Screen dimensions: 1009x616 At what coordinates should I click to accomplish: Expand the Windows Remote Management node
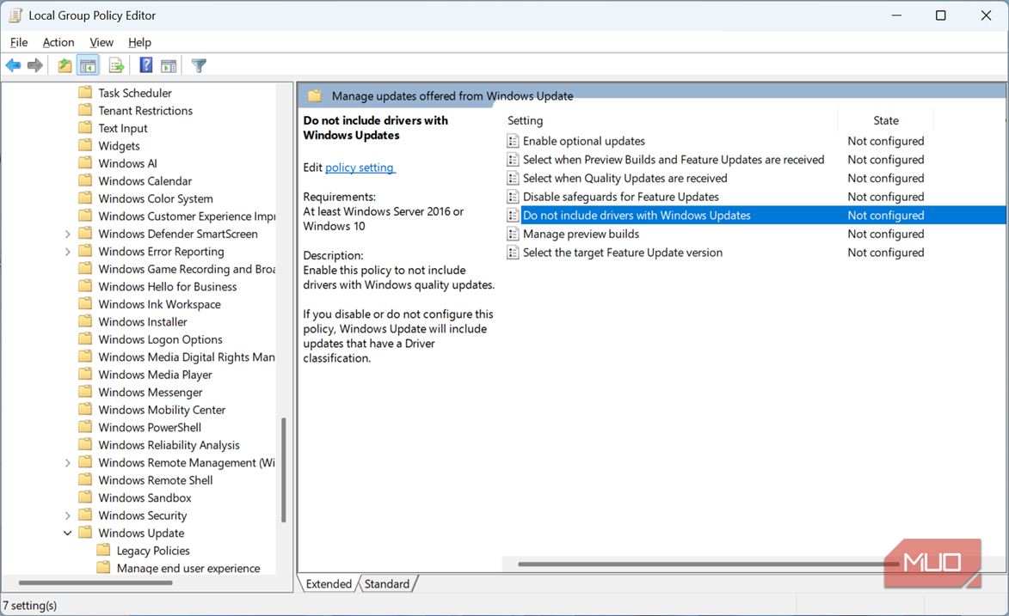(x=68, y=462)
